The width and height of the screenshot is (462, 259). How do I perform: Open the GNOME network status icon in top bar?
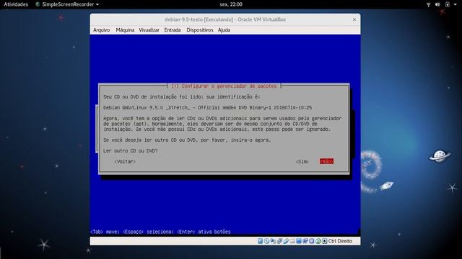coord(428,4)
